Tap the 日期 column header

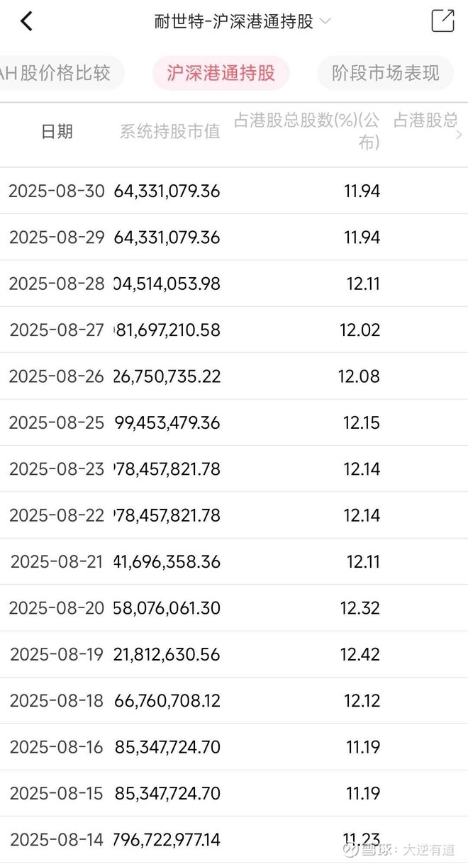coord(57,132)
